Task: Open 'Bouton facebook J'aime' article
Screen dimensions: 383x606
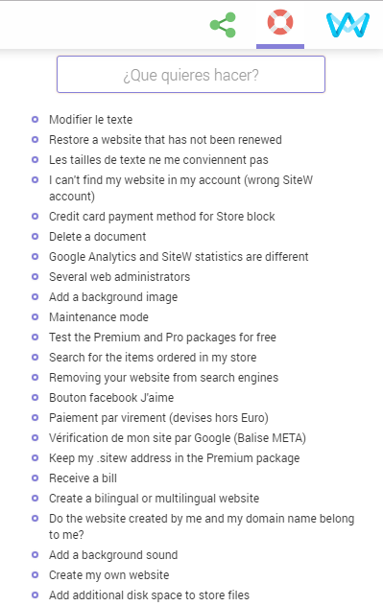Action: coord(111,397)
